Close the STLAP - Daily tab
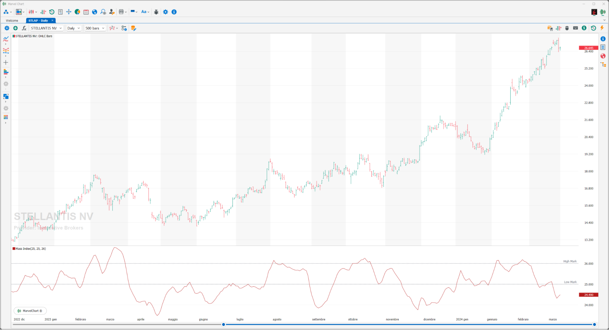The image size is (609, 330). pyautogui.click(x=52, y=20)
